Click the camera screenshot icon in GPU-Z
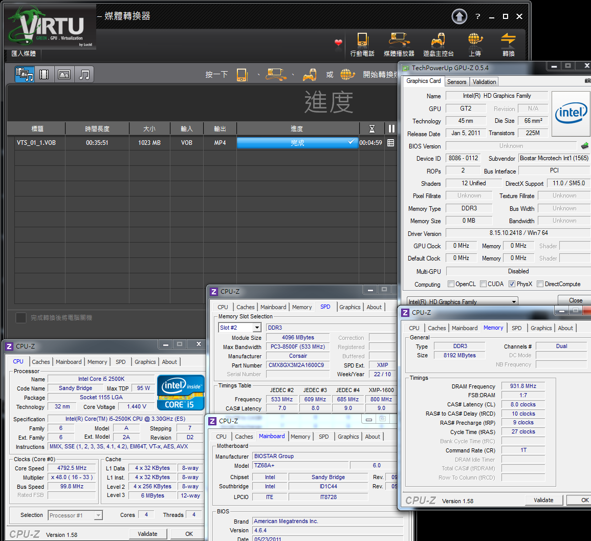591x541 pixels. click(x=587, y=81)
